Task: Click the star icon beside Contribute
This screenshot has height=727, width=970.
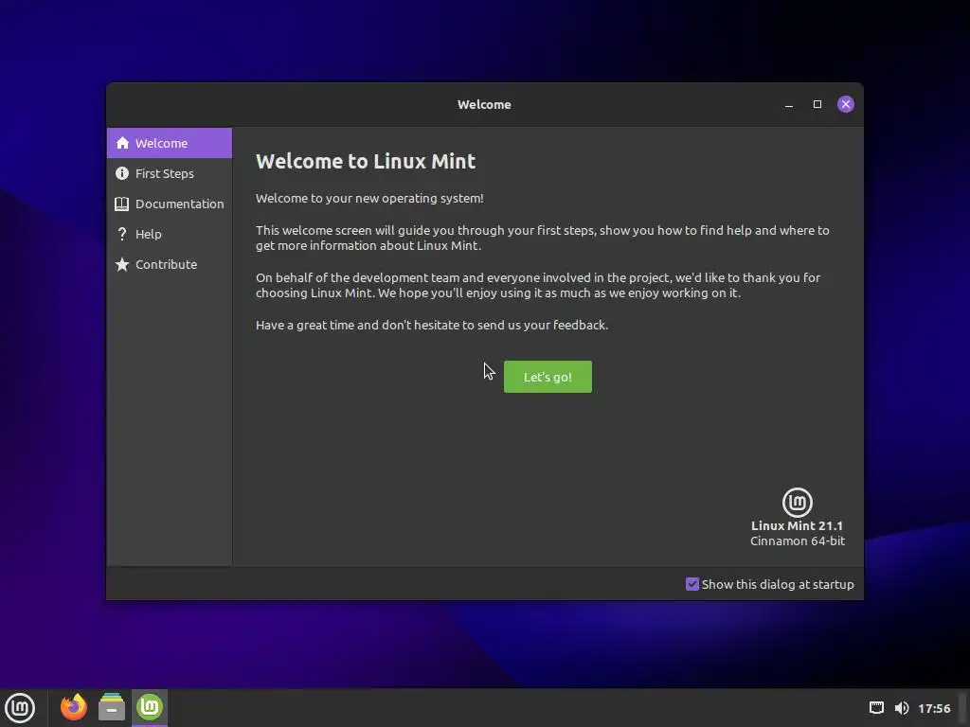Action: click(x=122, y=264)
